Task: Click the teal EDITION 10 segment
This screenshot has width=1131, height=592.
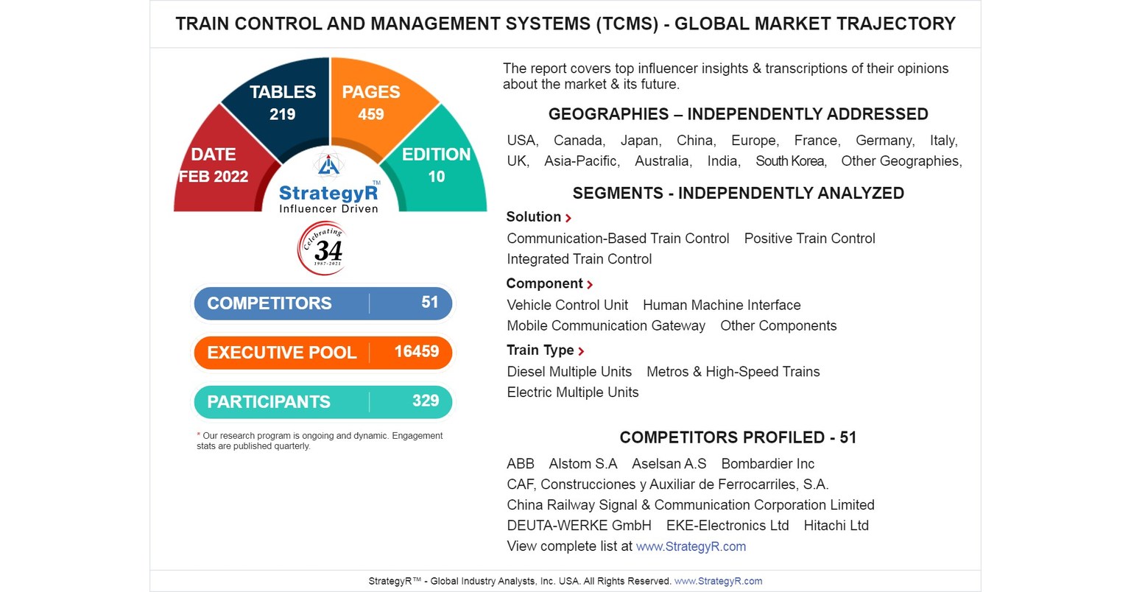Action: click(437, 165)
